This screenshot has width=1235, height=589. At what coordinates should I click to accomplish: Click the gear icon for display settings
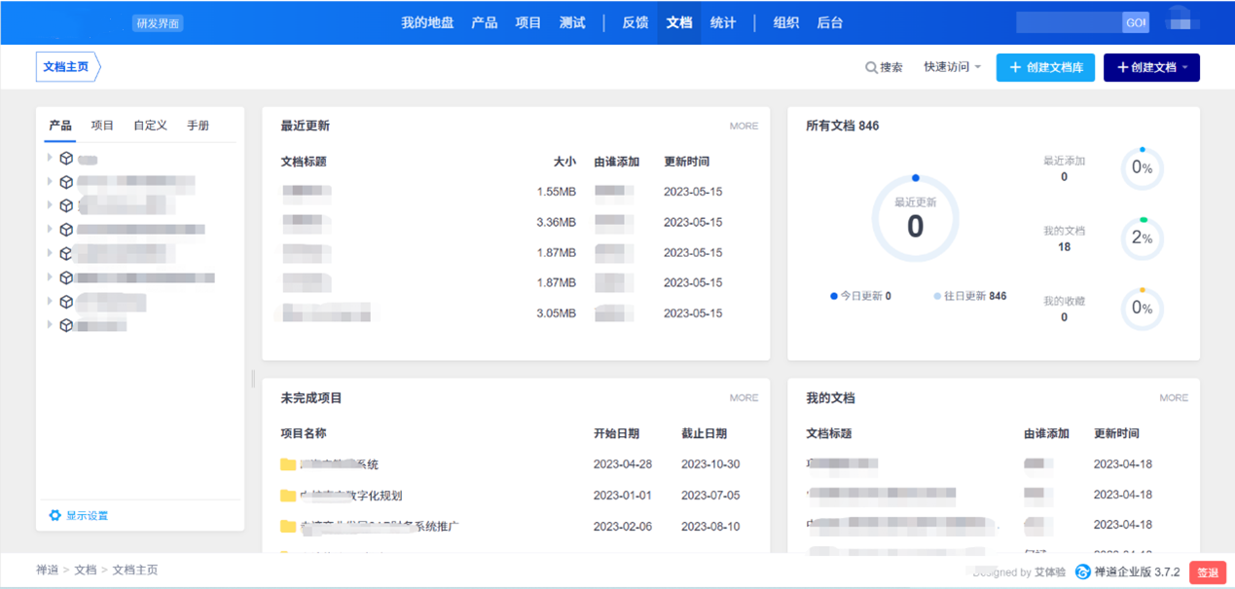(54, 515)
